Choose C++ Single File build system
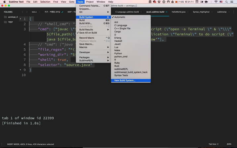The image size is (237, 148). (x=131, y=28)
